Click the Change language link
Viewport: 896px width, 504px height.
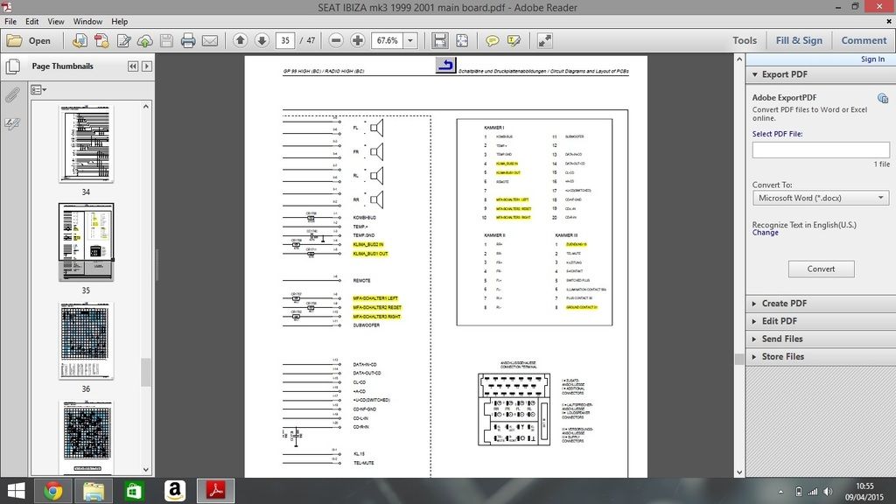[765, 233]
